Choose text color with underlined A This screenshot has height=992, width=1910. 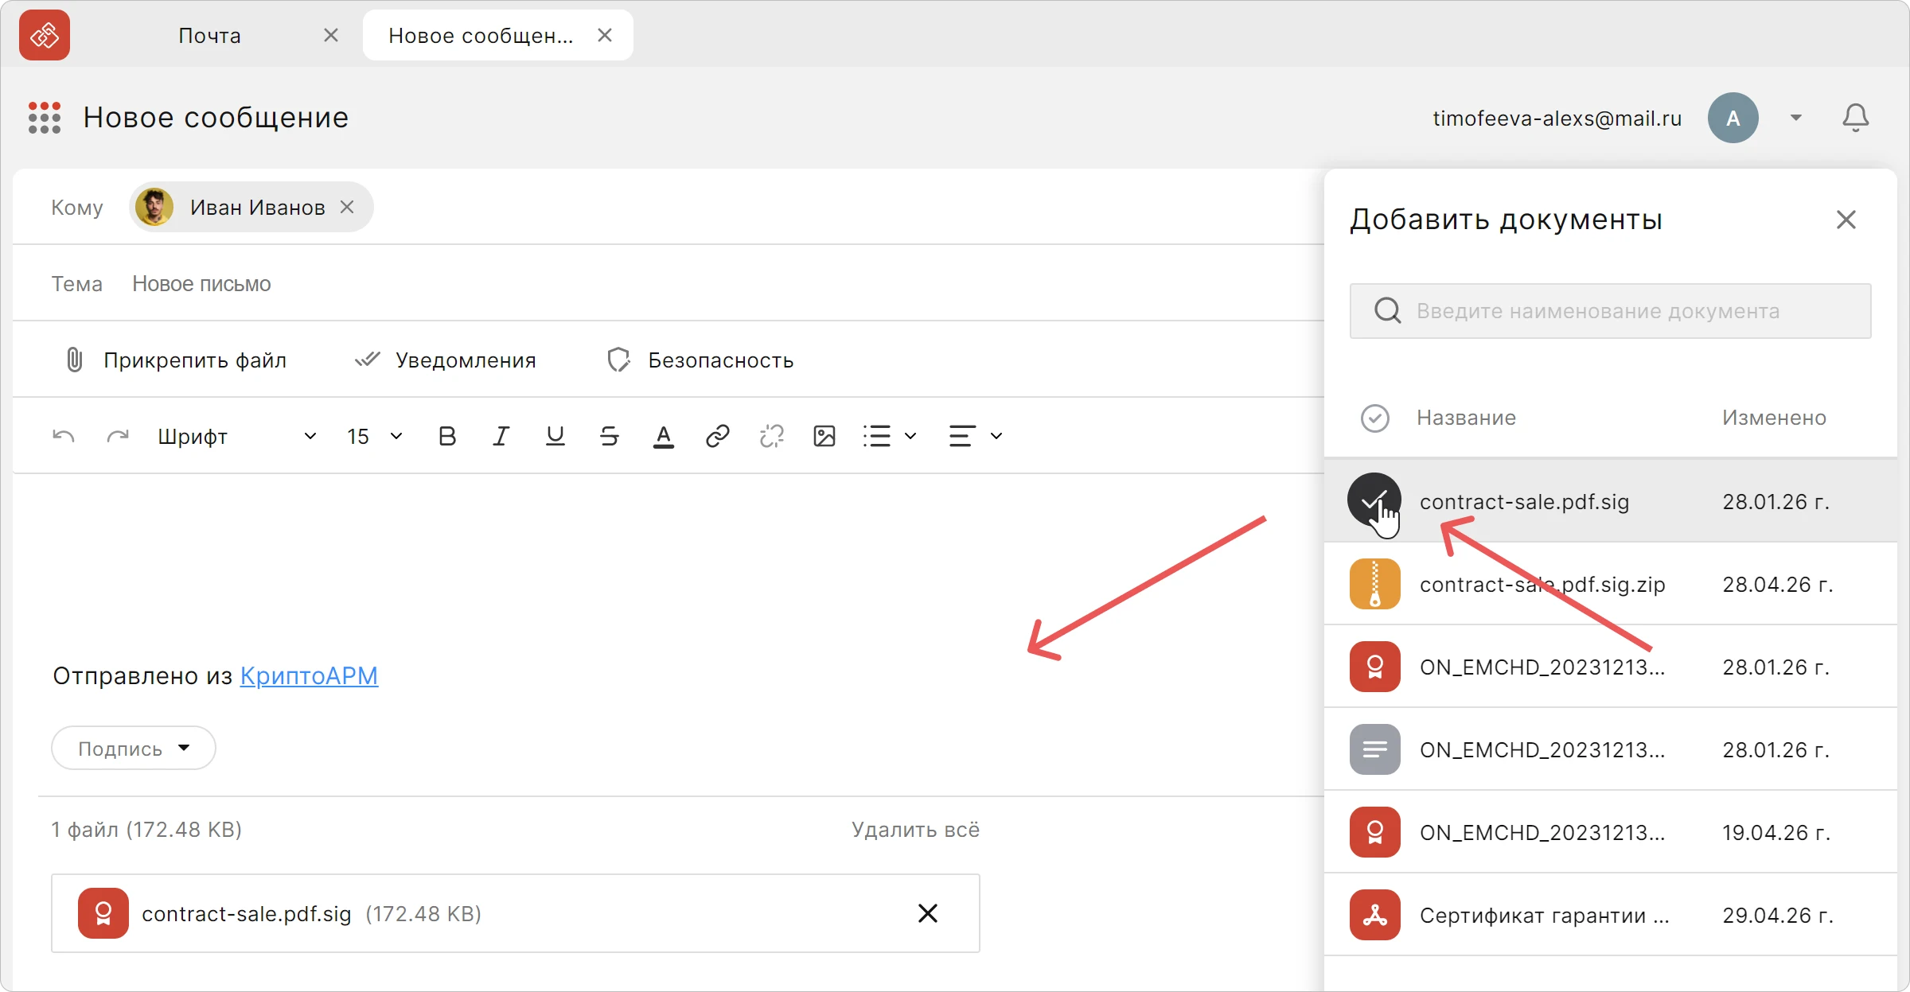[664, 436]
